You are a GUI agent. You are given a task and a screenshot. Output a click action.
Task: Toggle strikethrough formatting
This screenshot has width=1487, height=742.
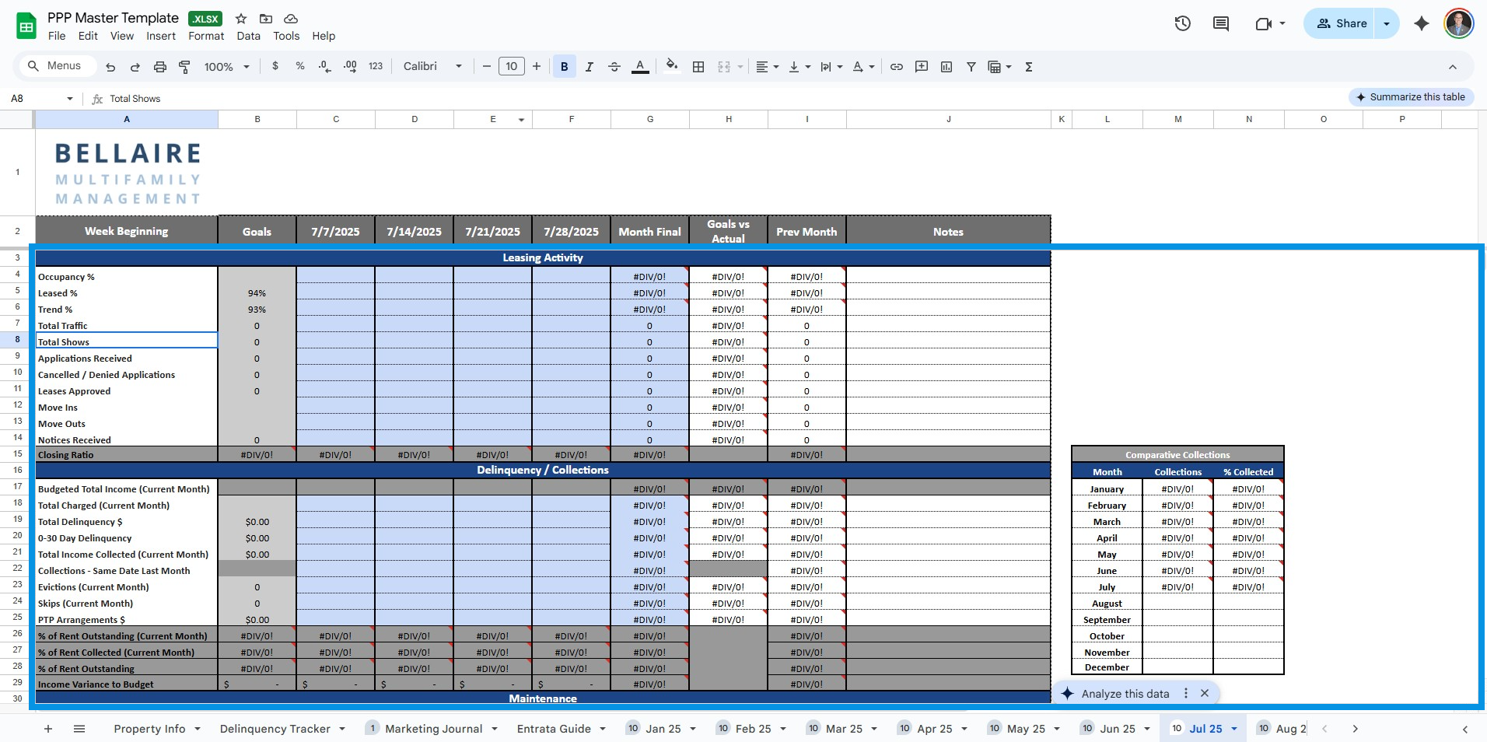point(614,67)
